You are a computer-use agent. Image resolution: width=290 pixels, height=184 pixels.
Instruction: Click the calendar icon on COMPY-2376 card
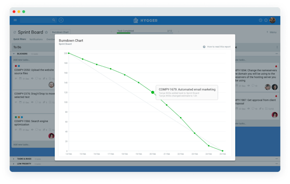pos(20,102)
